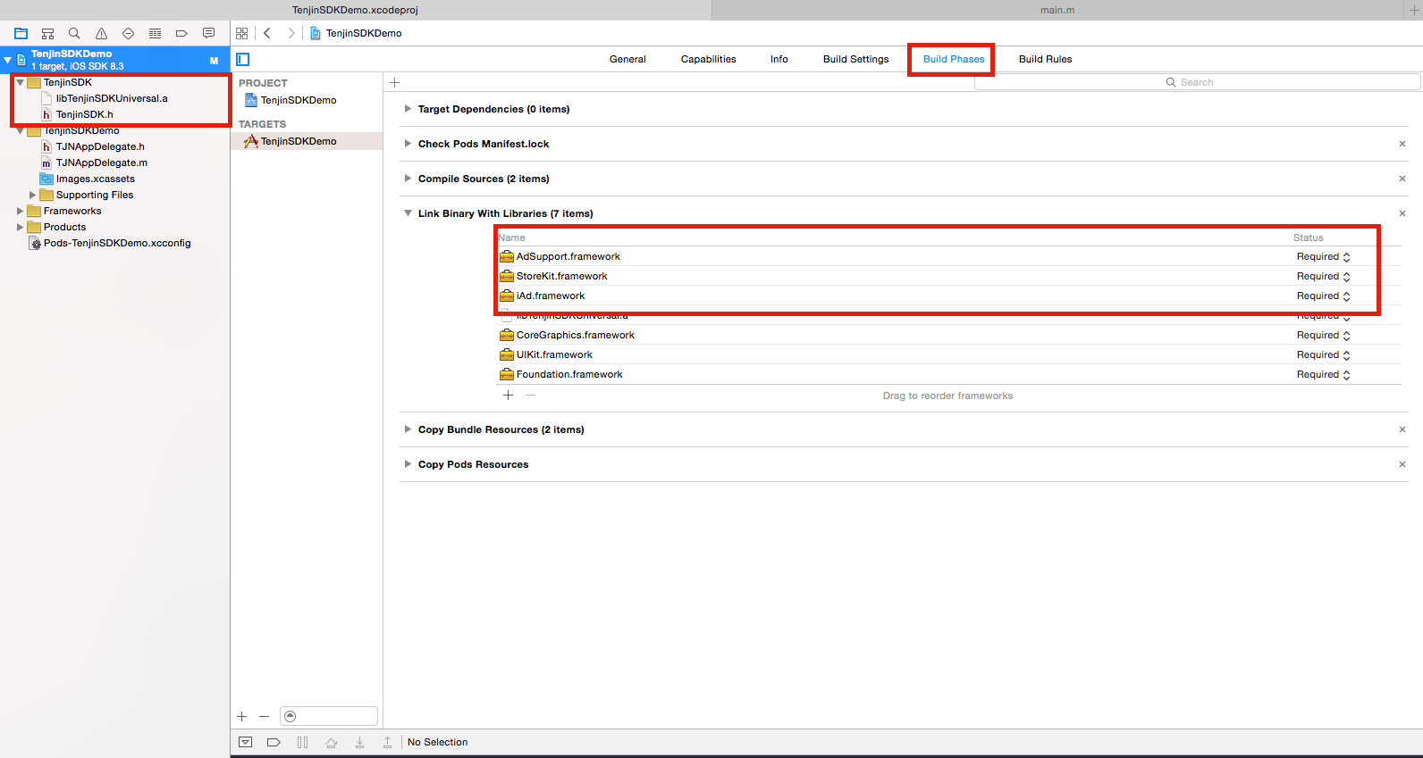Remove selected library with minus button
This screenshot has height=758, width=1423.
click(x=531, y=396)
